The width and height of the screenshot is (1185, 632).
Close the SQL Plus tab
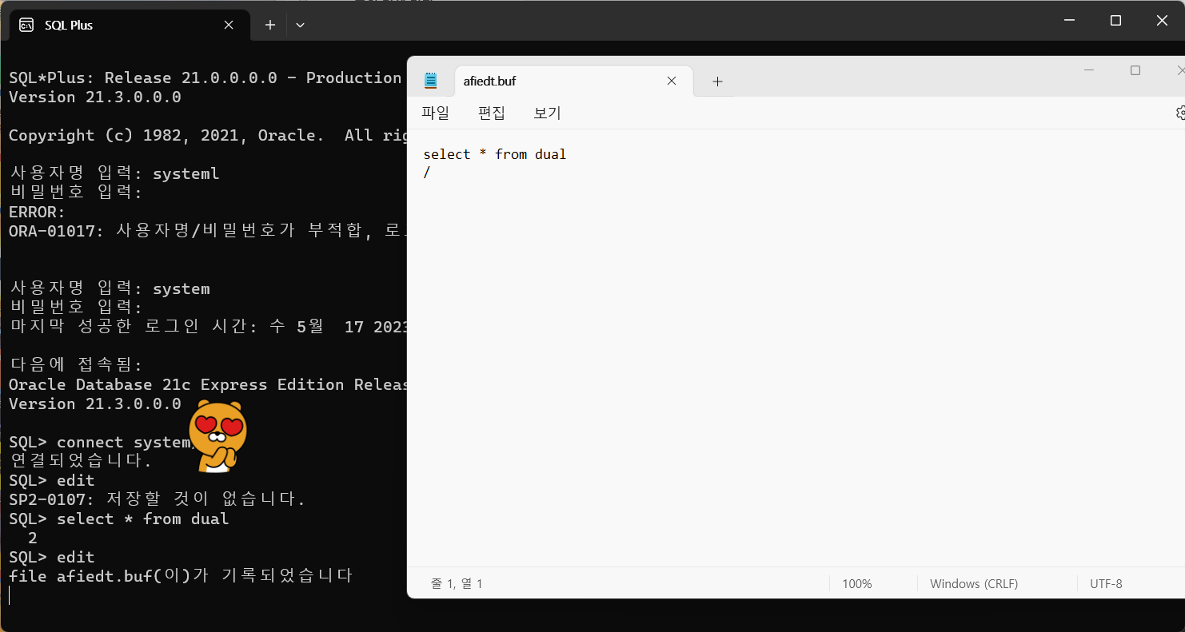click(229, 25)
